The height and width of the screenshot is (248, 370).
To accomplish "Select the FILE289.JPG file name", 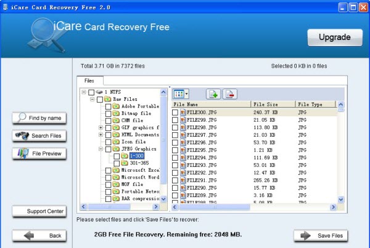I will point(202,195).
